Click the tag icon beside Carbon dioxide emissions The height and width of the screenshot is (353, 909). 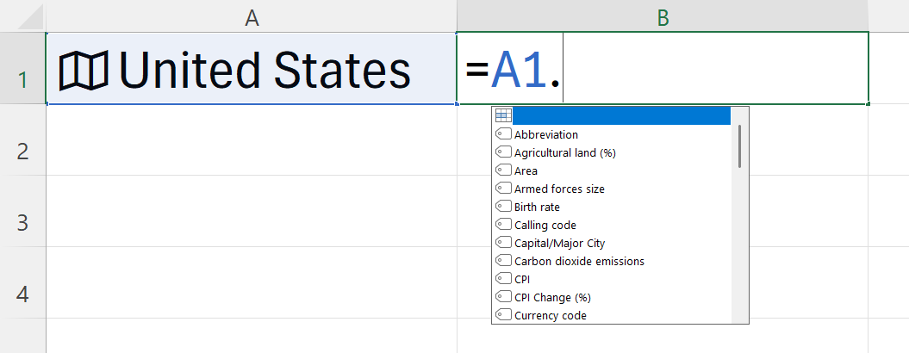(x=503, y=260)
